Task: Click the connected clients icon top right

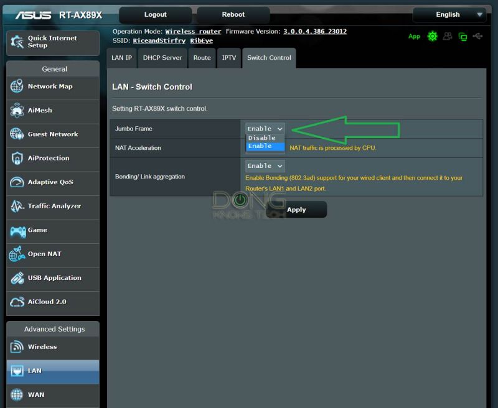Action: [448, 37]
